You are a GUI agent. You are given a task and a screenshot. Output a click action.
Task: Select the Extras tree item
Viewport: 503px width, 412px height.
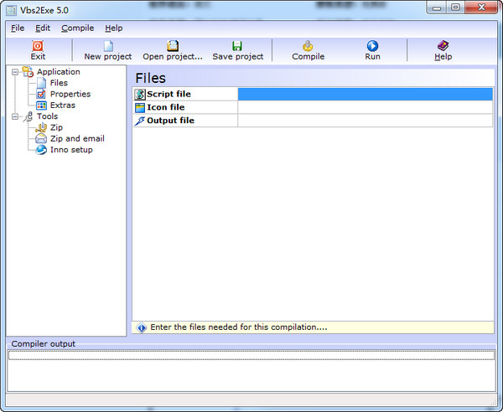[63, 106]
